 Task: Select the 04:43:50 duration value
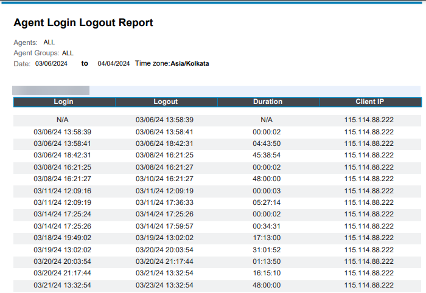[267, 143]
